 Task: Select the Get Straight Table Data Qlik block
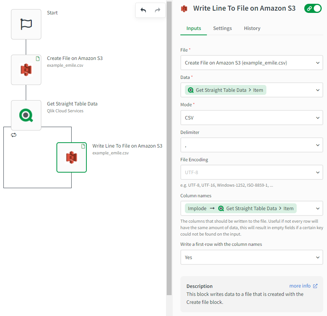(x=26, y=115)
